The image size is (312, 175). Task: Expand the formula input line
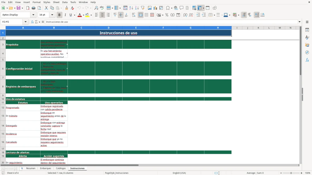coord(300,22)
